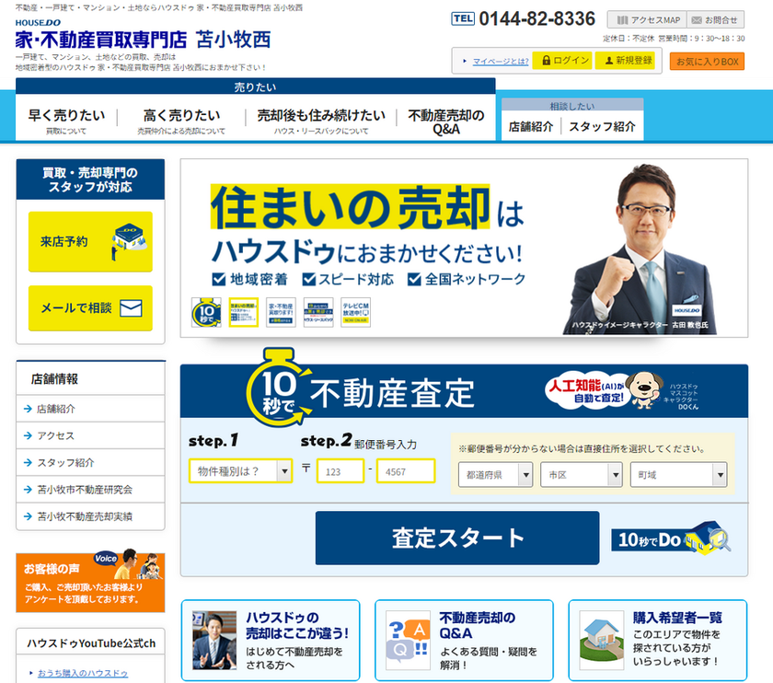The width and height of the screenshot is (773, 683).
Task: Click the 来店予約 store button
Action: click(90, 242)
